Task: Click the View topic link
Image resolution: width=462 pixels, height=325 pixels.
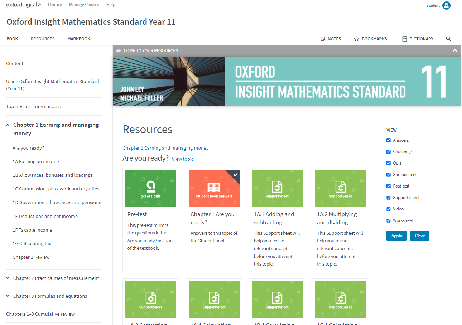Action: pos(183,159)
